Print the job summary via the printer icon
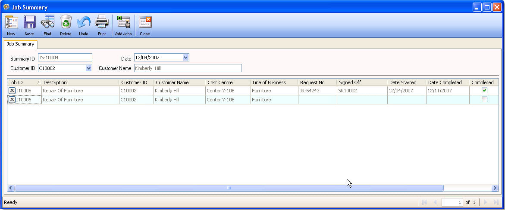This screenshot has width=505, height=210. point(102,22)
